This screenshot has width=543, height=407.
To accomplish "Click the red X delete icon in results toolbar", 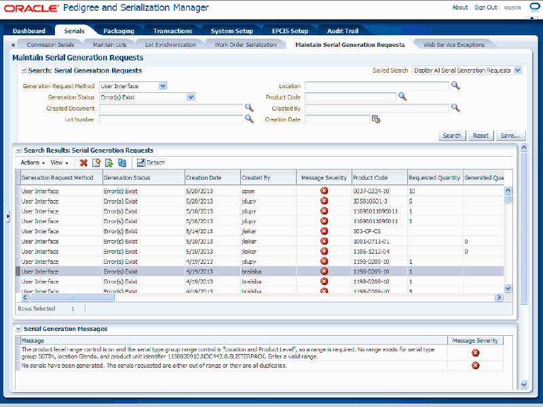I will (83, 163).
